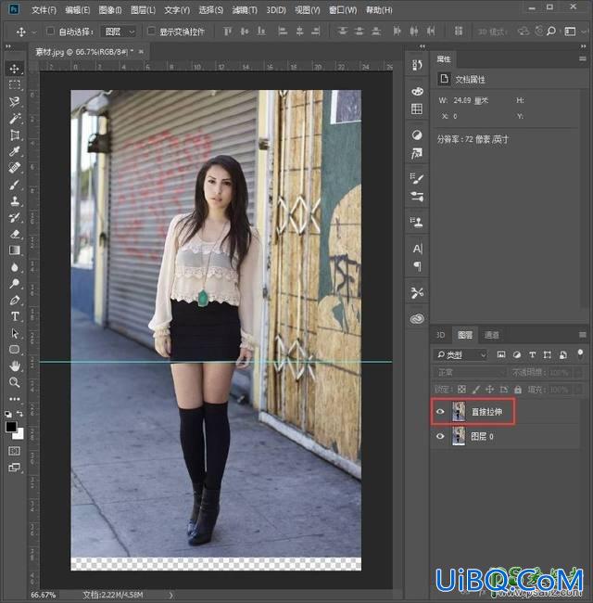
Task: Open the Character panel icon
Action: [417, 249]
